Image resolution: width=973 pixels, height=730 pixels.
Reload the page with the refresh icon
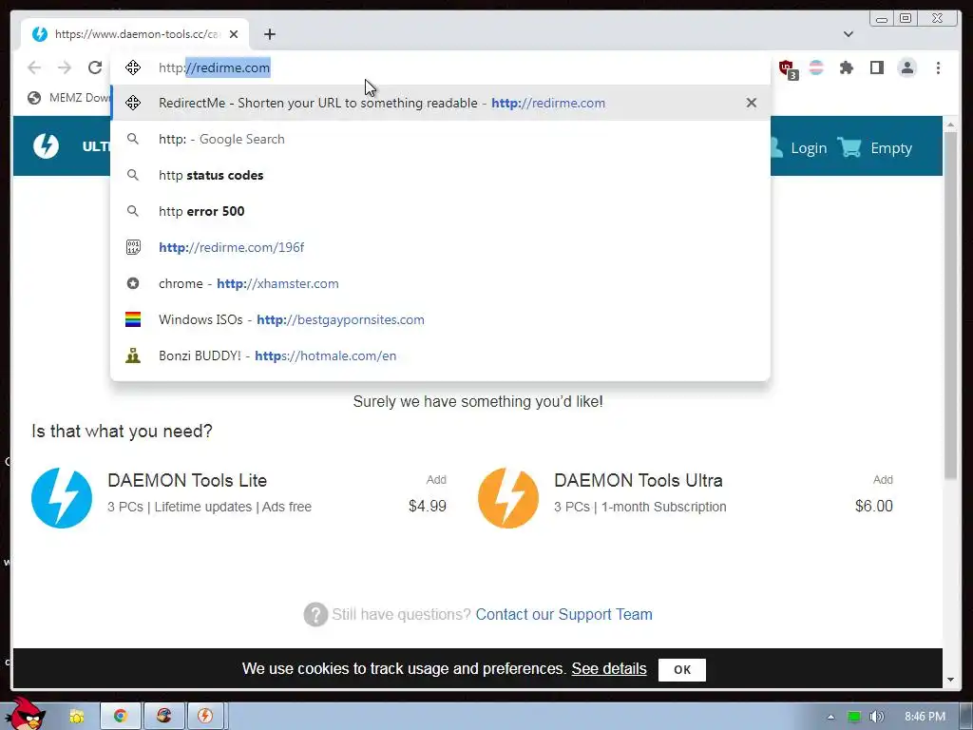click(94, 67)
